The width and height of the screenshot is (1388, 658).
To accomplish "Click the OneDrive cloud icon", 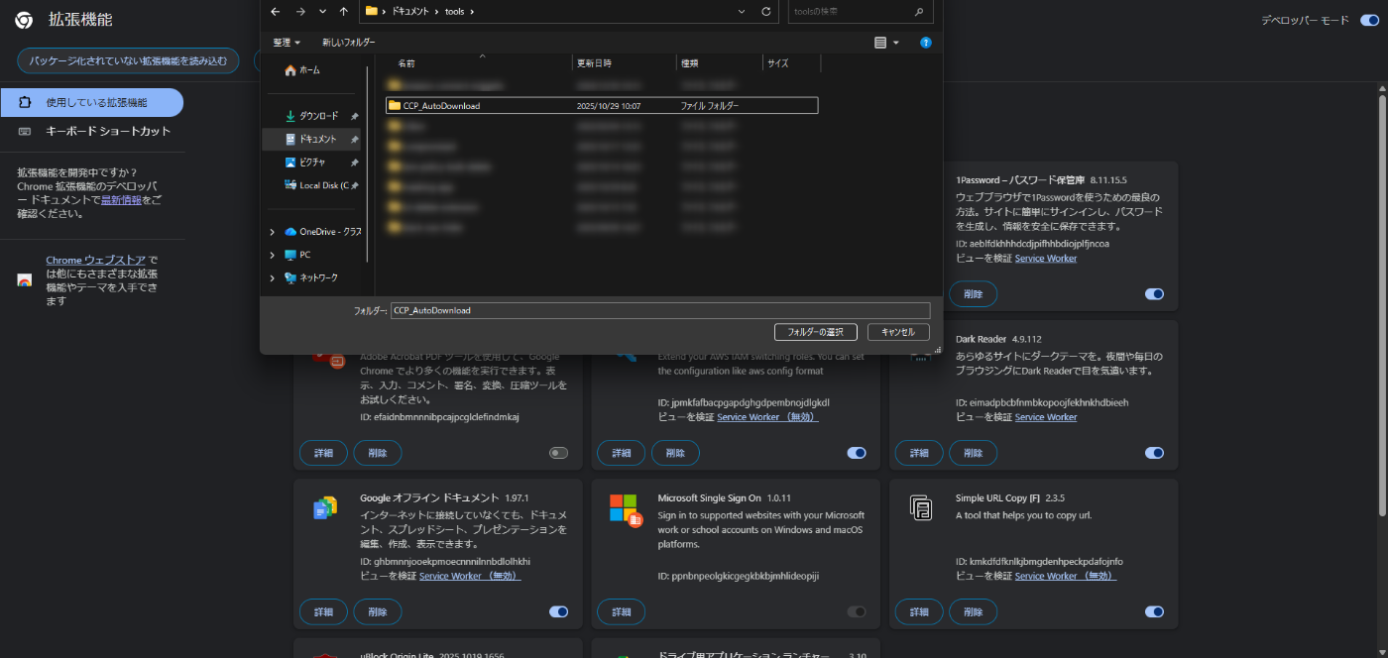I will (x=290, y=232).
